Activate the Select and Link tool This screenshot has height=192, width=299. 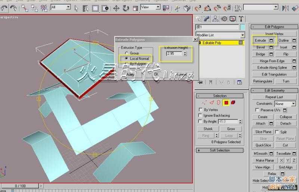pyautogui.click(x=25, y=8)
